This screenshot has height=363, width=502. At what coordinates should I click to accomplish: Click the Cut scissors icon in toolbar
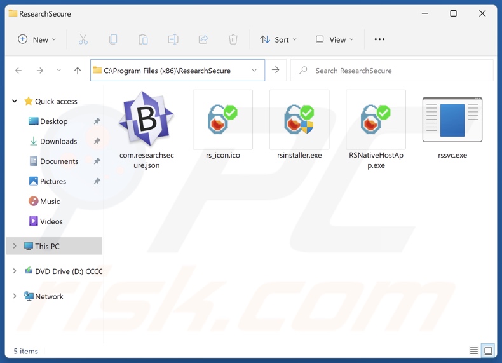[83, 39]
